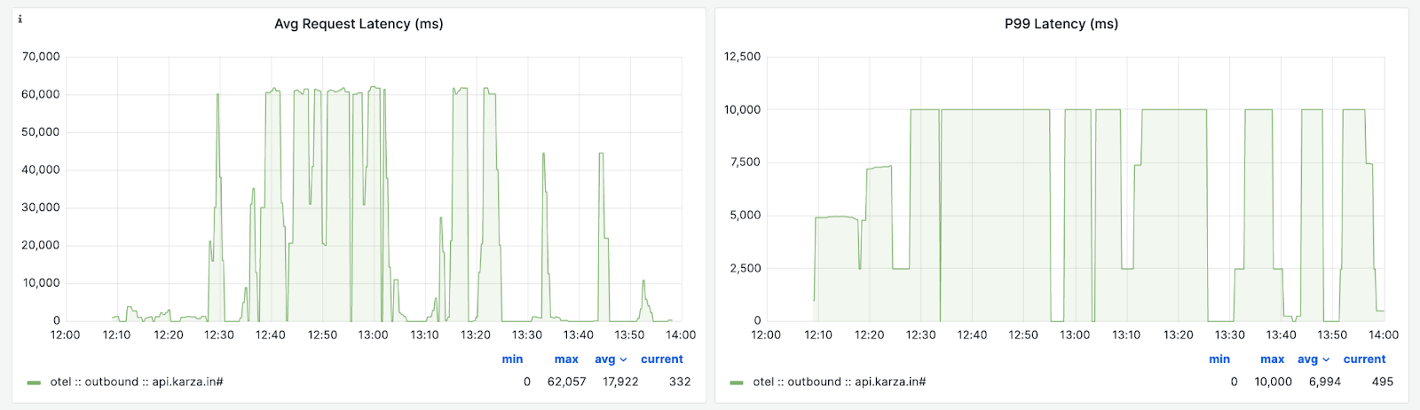The image size is (1420, 410).
Task: Click the green series swatch in P99 Latency legend
Action: [737, 382]
